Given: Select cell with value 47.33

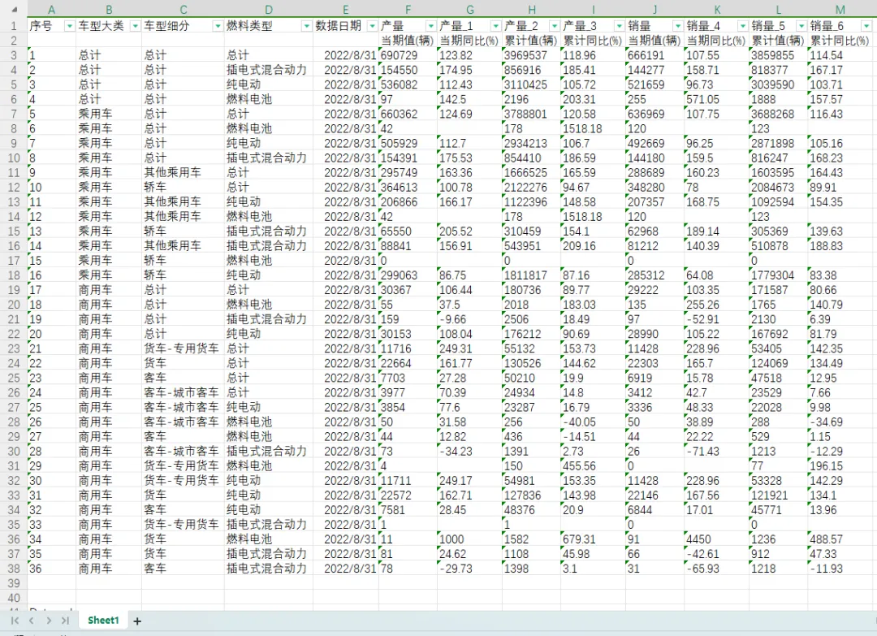Looking at the screenshot, I should [840, 554].
